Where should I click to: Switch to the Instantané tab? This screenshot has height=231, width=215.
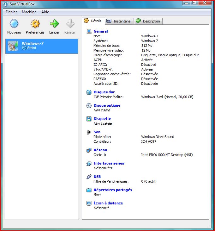click(x=119, y=21)
